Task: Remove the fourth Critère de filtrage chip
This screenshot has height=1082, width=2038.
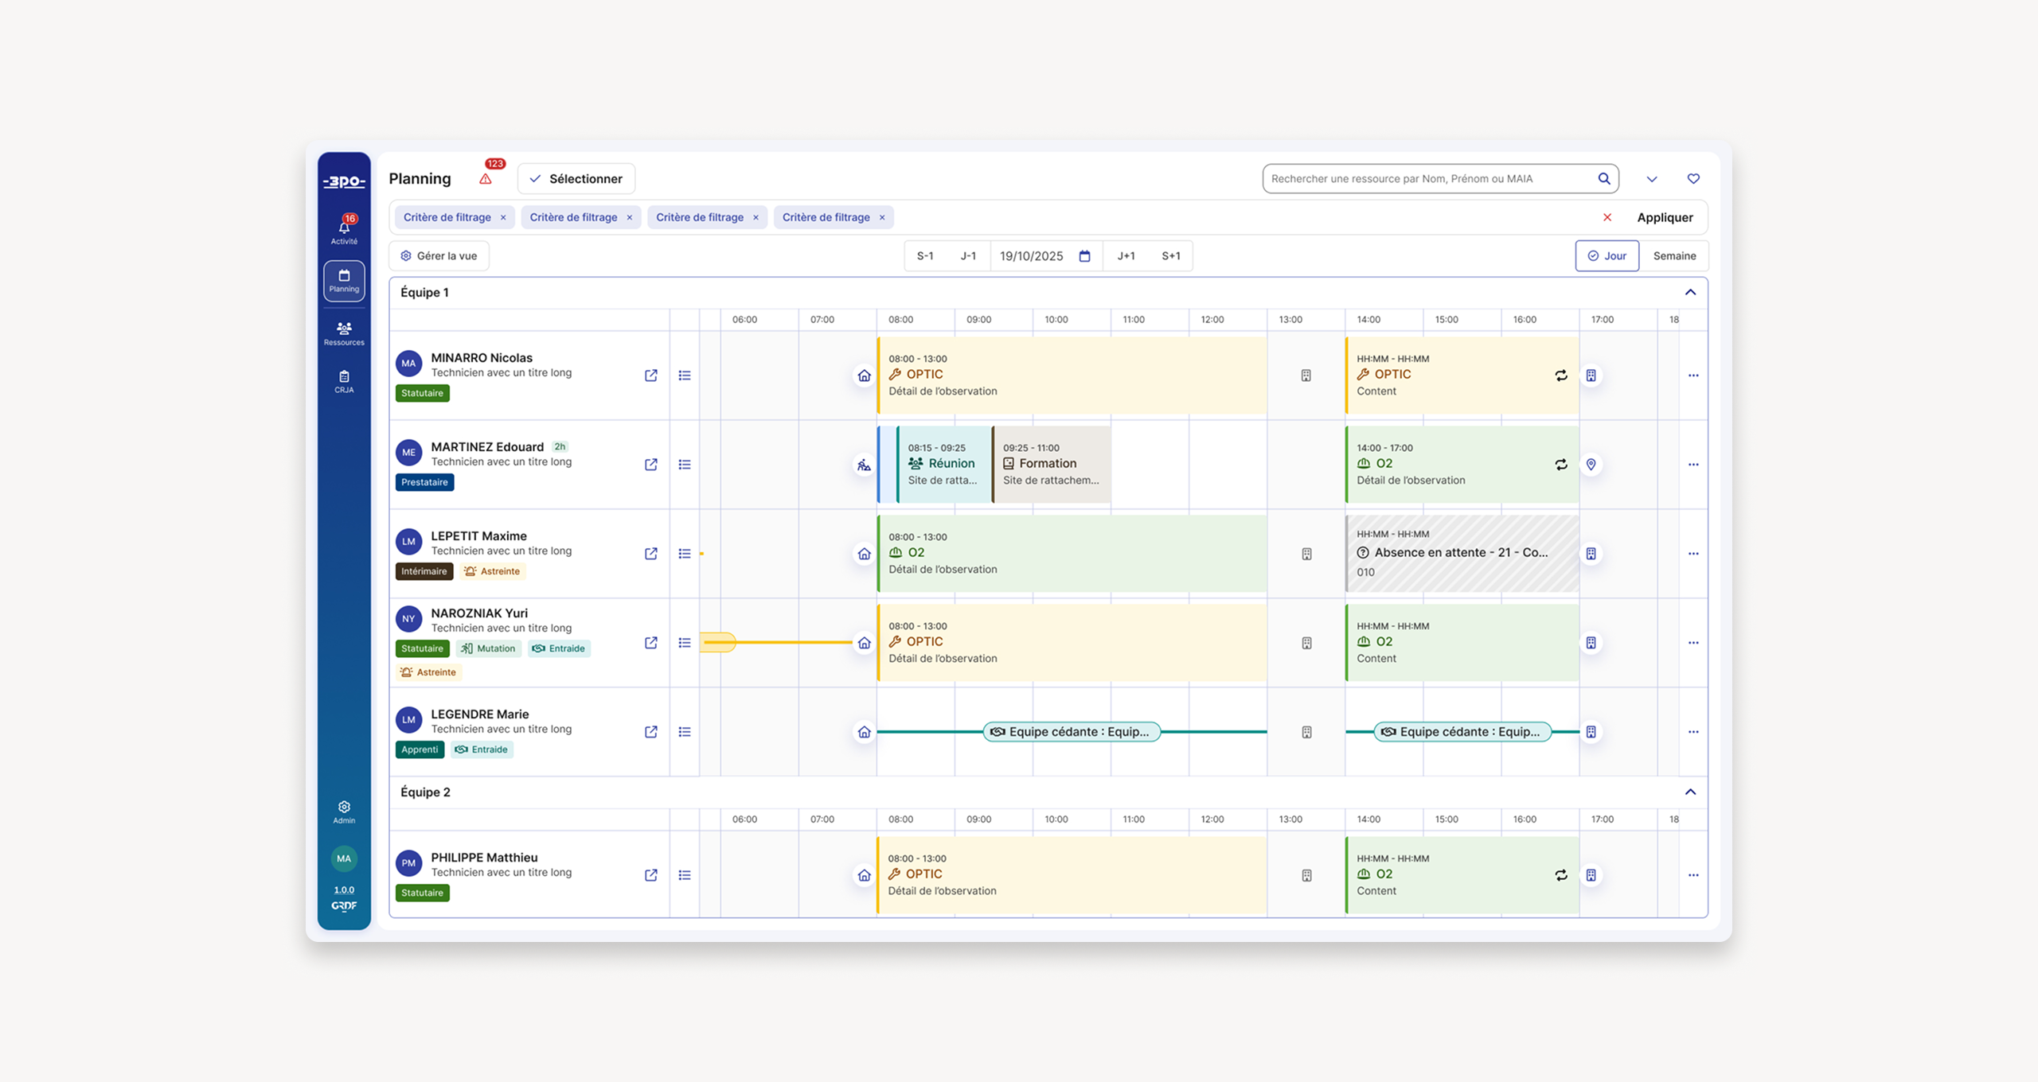Action: click(882, 218)
